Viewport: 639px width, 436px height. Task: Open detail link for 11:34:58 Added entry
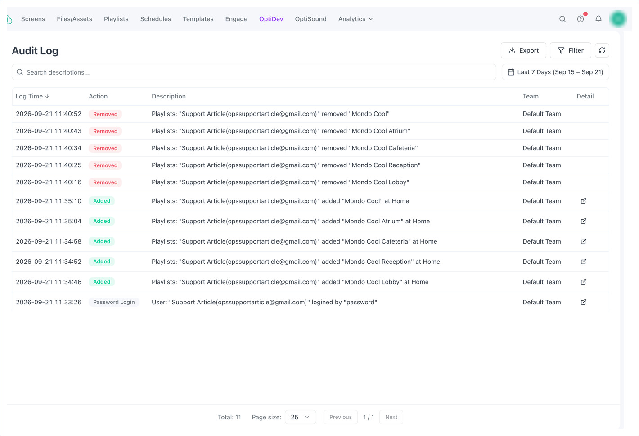click(x=584, y=241)
